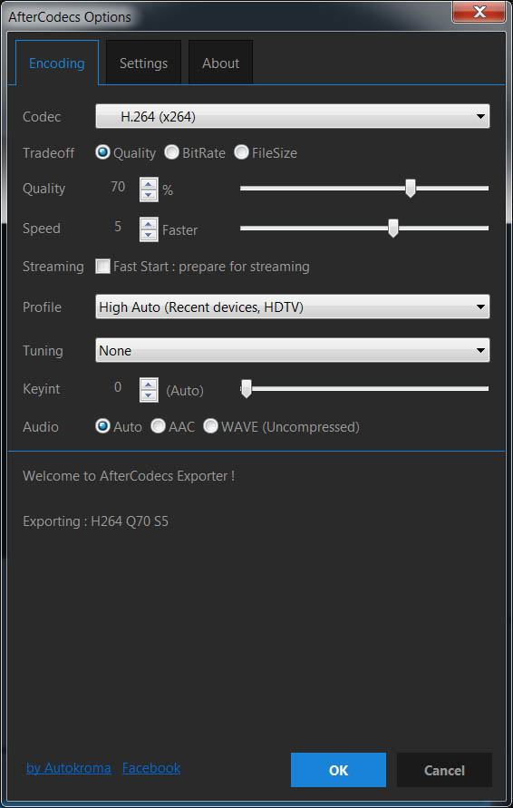Open the Facebook link
Image resolution: width=513 pixels, height=808 pixels.
pyautogui.click(x=151, y=768)
